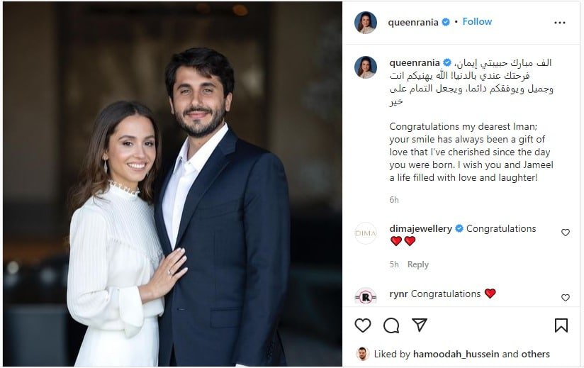Click the small liker avatar near likes
Screen dimensions: 584x368
click(x=363, y=354)
